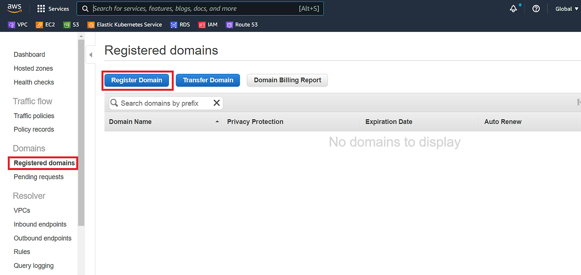Open the RDS shortcut in favorites bar
The height and width of the screenshot is (275, 581).
180,25
